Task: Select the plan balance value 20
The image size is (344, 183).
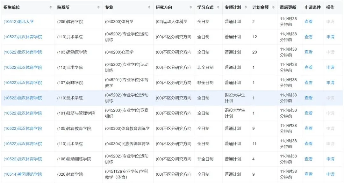Action: tap(254, 52)
